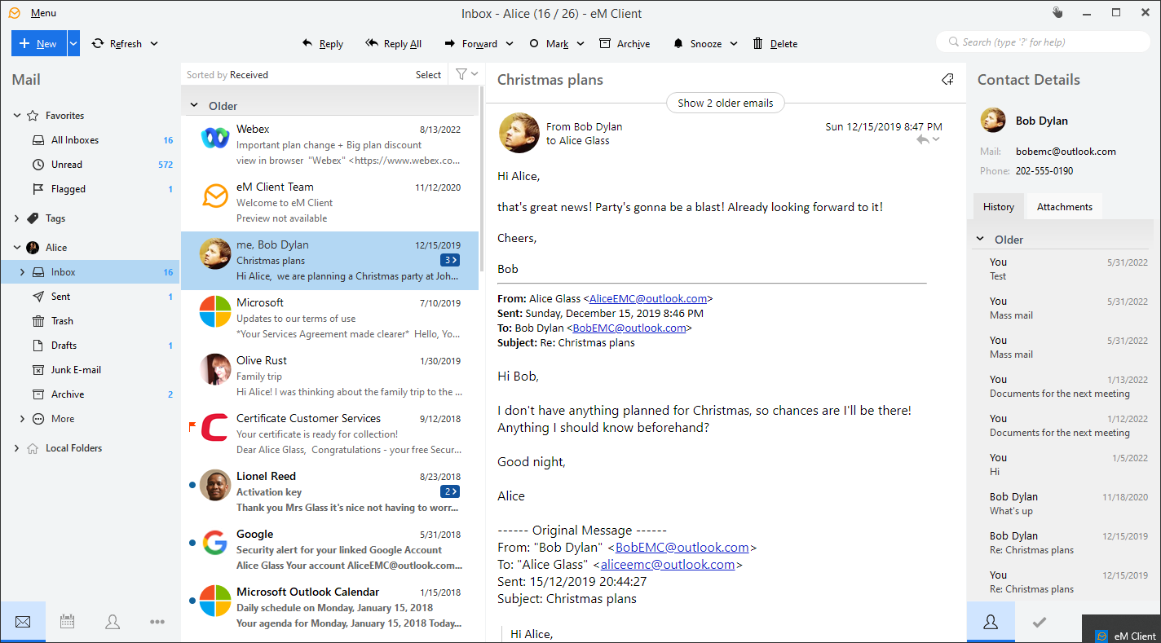This screenshot has width=1161, height=643.
Task: Toggle unread dot on Lionel Reed email
Action: coord(192,485)
